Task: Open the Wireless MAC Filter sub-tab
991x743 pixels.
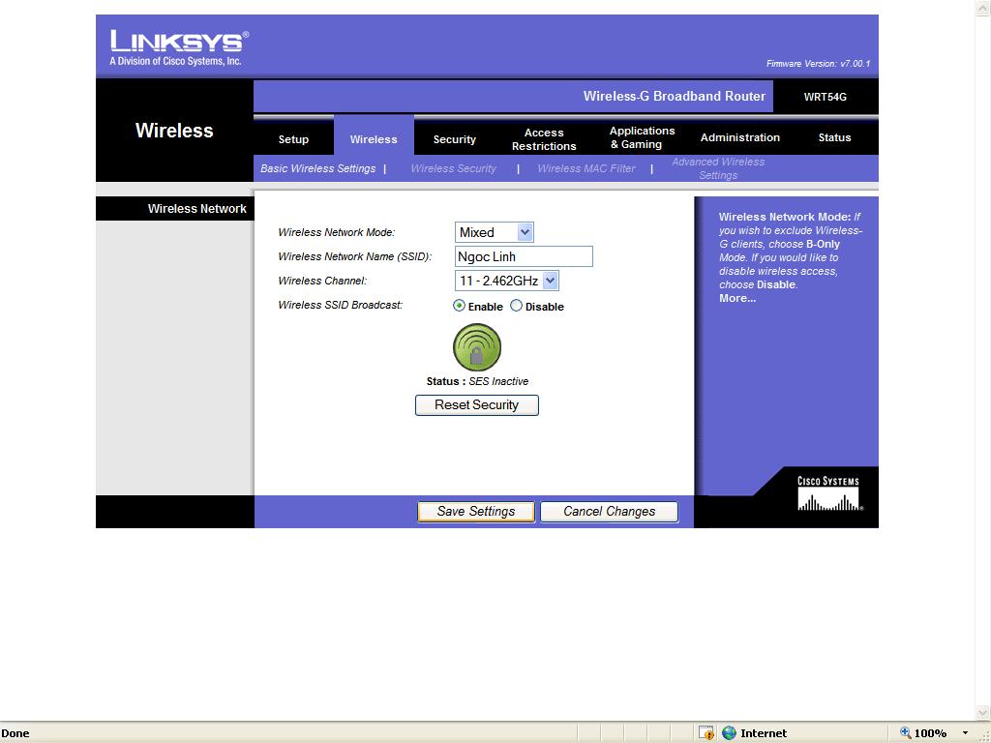Action: tap(586, 168)
